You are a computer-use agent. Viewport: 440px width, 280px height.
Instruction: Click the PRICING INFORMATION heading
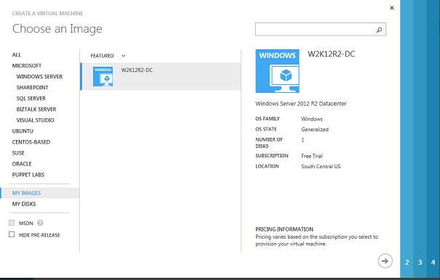284,229
